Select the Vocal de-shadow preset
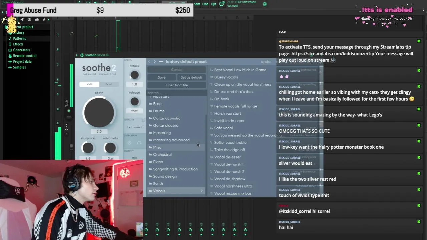 tap(230, 179)
